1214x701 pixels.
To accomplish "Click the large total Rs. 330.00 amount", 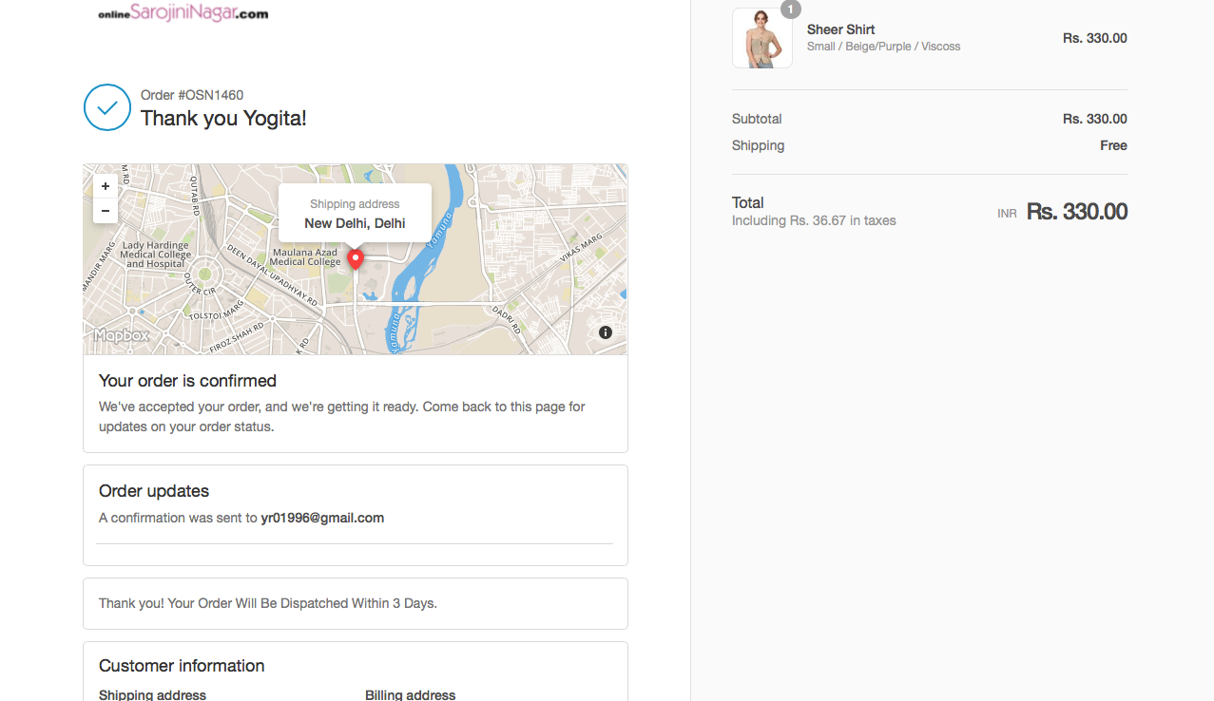I will (1076, 212).
